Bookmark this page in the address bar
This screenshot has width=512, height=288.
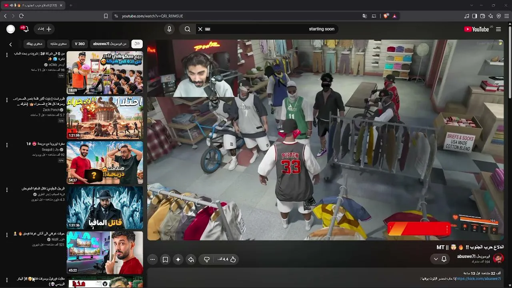pyautogui.click(x=106, y=16)
